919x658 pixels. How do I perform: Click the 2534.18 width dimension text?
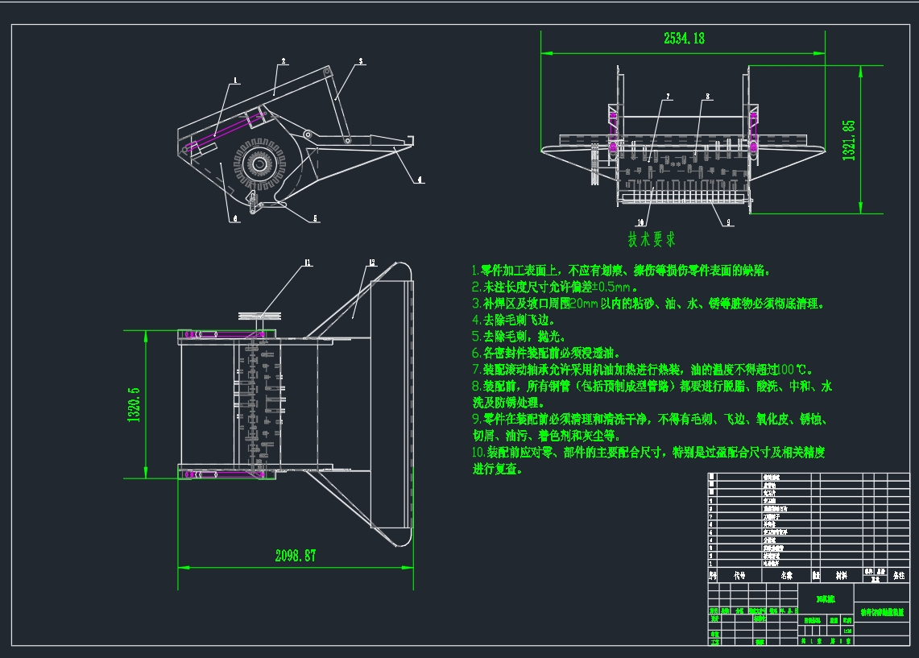coord(684,39)
